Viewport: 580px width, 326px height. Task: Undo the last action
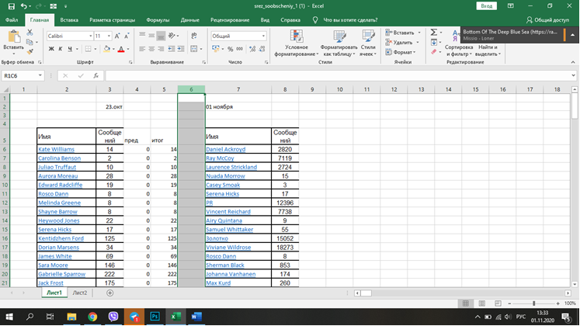(23, 6)
